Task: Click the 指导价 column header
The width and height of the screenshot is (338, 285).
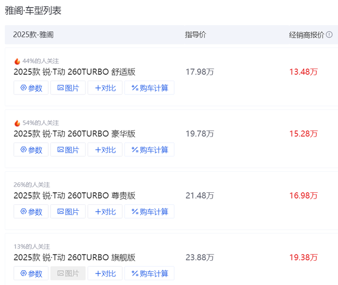Action: click(x=195, y=35)
